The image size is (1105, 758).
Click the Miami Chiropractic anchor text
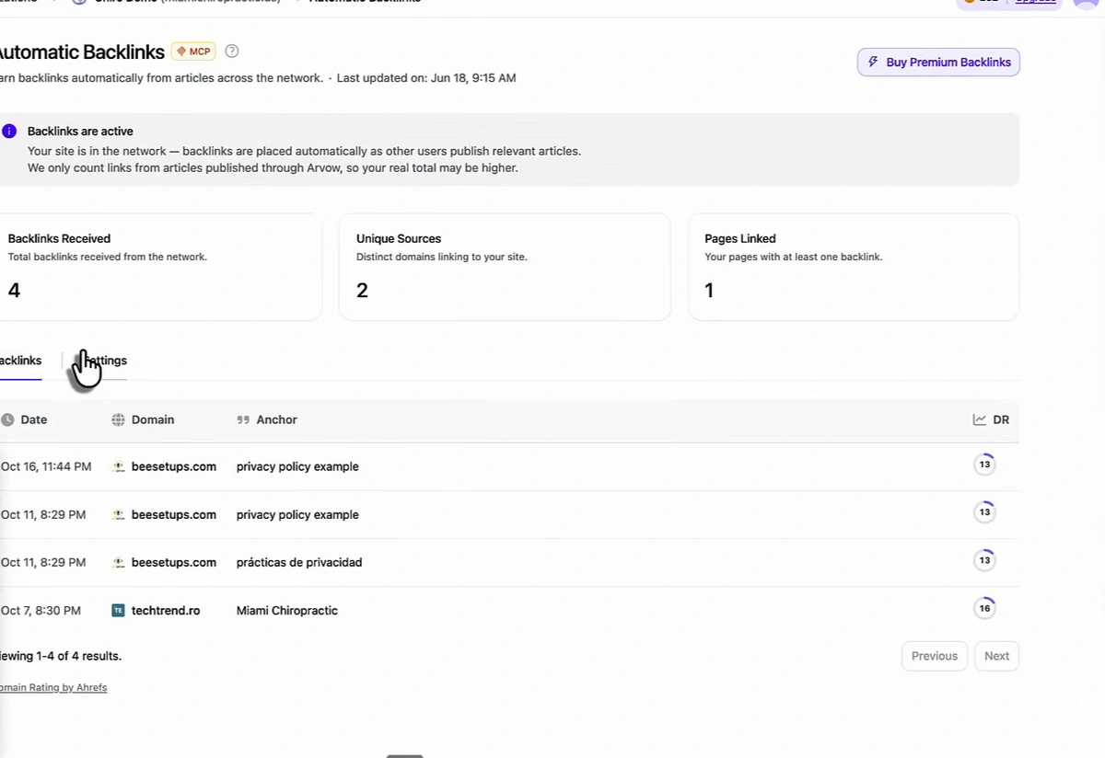click(287, 611)
